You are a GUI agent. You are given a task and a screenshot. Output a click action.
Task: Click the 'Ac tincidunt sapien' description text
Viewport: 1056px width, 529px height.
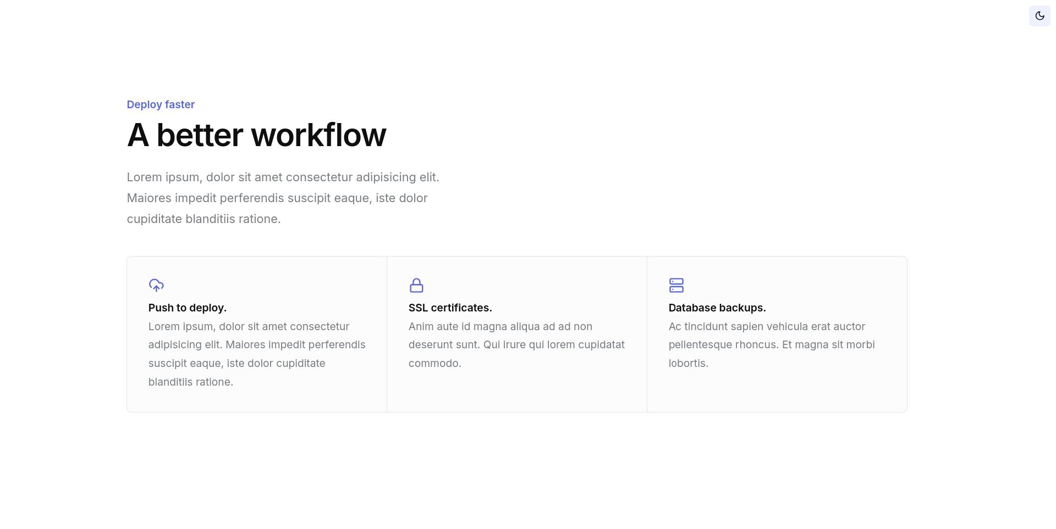(x=772, y=344)
